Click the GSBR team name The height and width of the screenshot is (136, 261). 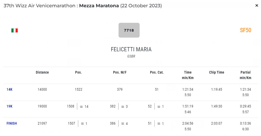pyautogui.click(x=131, y=56)
